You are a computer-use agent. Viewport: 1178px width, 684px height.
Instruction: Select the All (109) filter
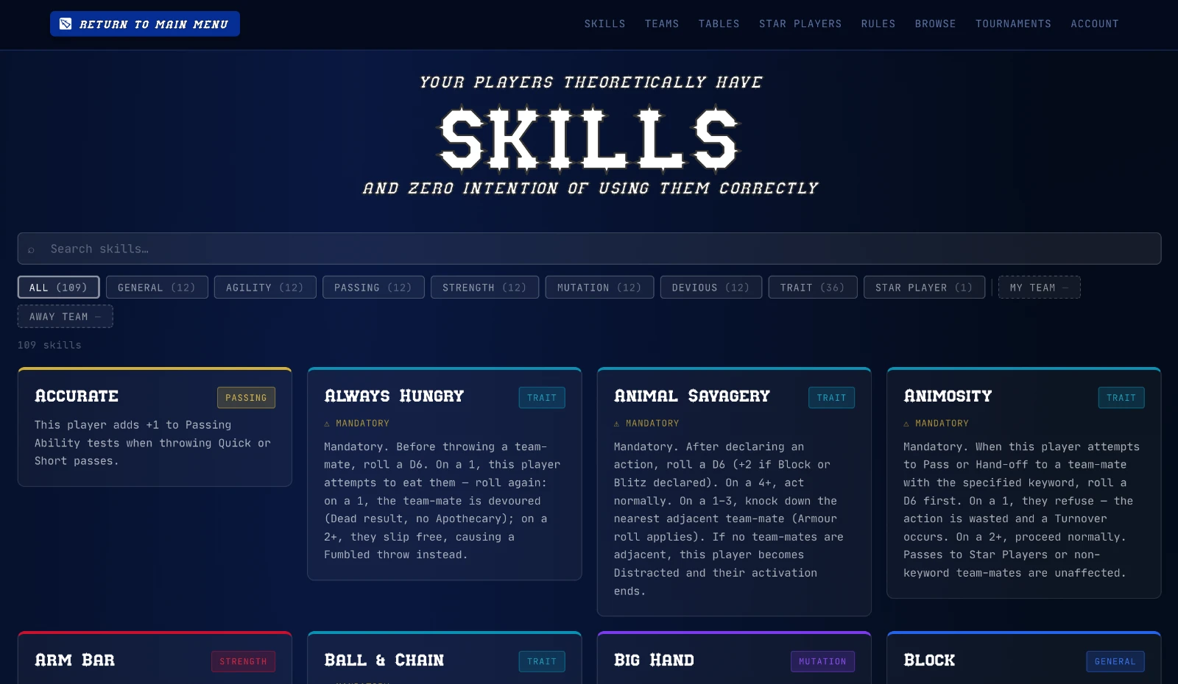pos(58,287)
